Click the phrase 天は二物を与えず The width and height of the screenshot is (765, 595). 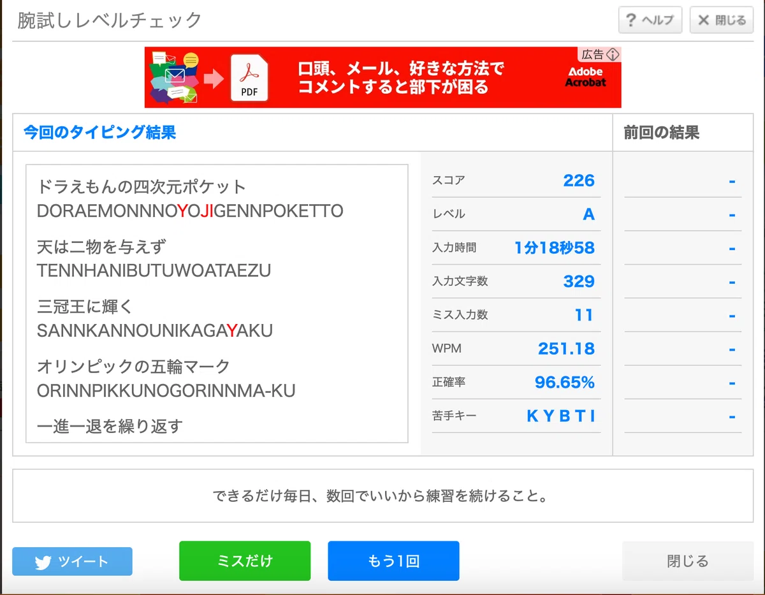(x=101, y=247)
